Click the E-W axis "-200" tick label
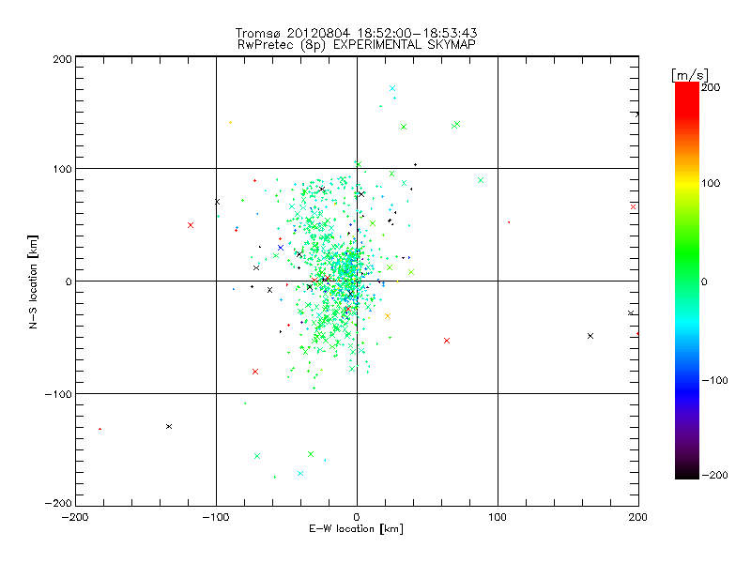 [75, 517]
